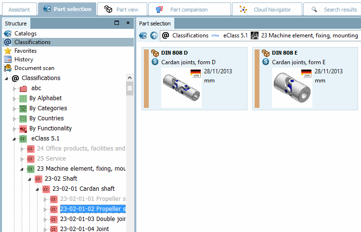This screenshot has width=361, height=232.
Task: Click the By Categories icon
Action: pos(23,109)
